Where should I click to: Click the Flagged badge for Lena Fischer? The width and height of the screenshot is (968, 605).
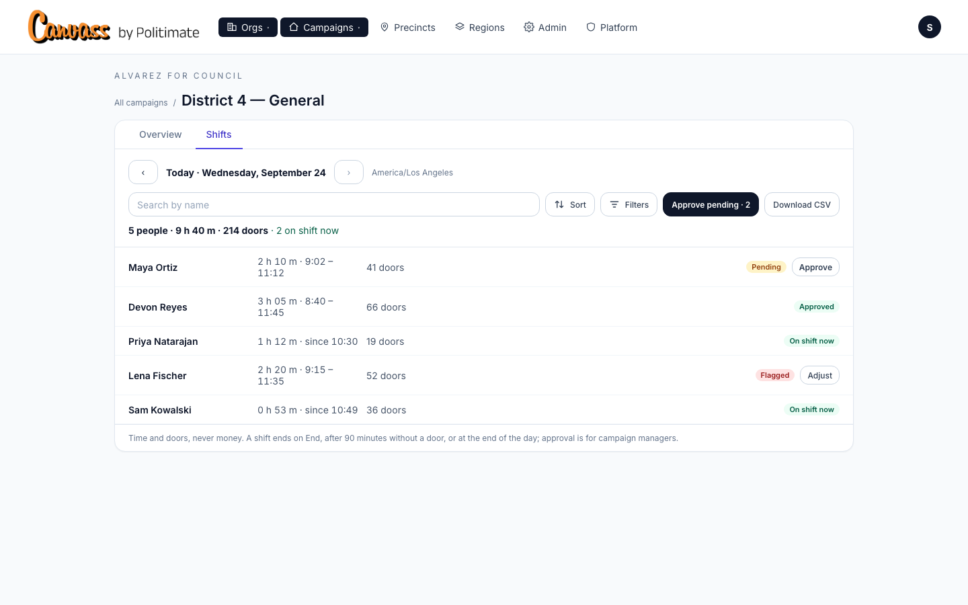(775, 375)
